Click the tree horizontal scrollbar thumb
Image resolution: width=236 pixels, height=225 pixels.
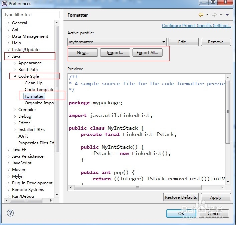[x=26, y=200]
